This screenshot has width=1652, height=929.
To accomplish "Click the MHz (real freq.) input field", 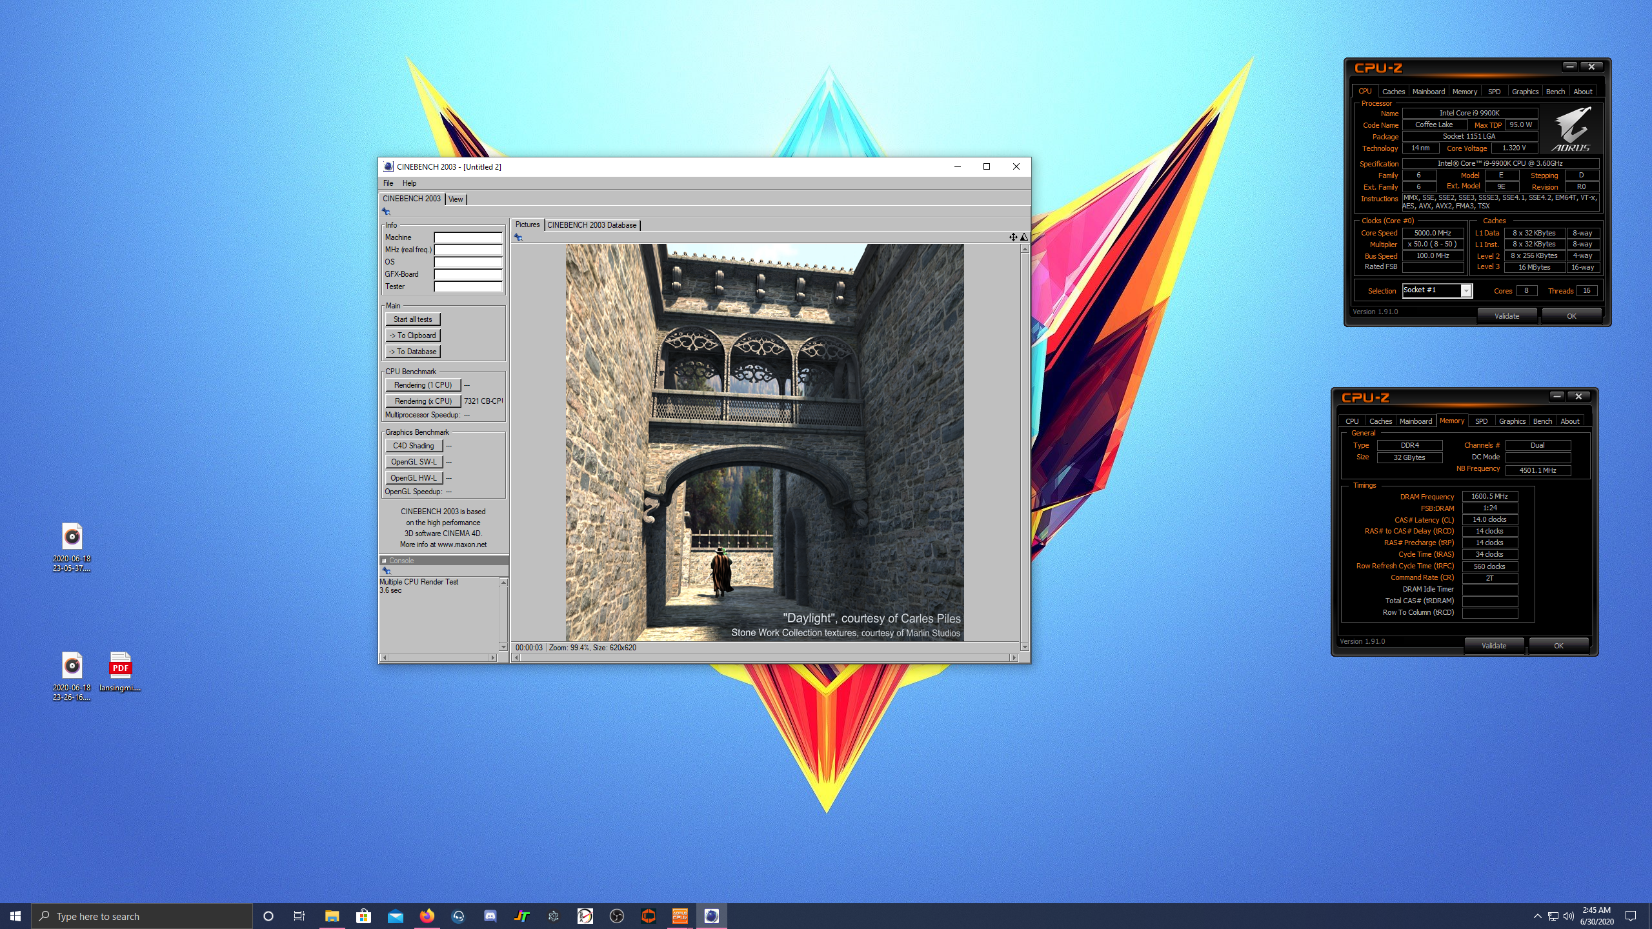I will 468,250.
